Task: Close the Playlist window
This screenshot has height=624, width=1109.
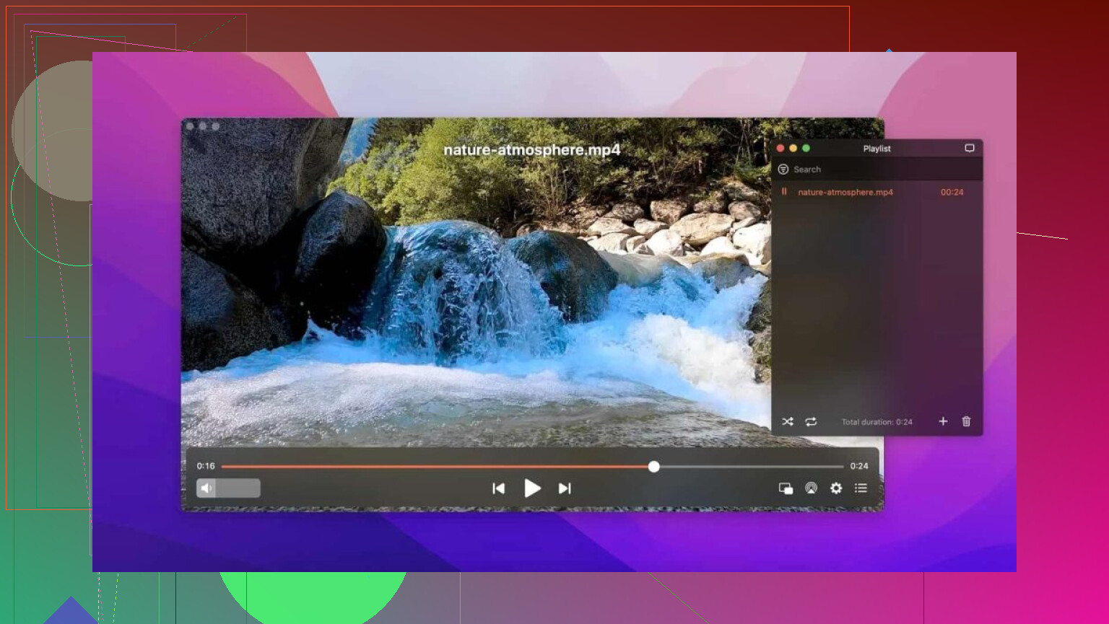Action: coord(780,148)
